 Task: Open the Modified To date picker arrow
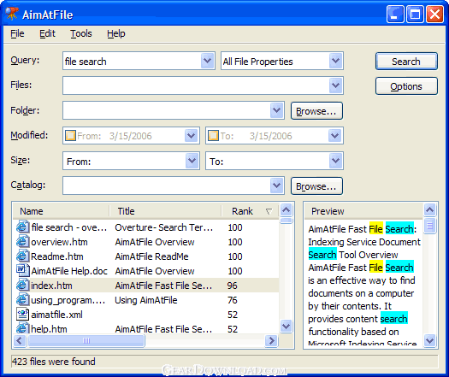335,135
